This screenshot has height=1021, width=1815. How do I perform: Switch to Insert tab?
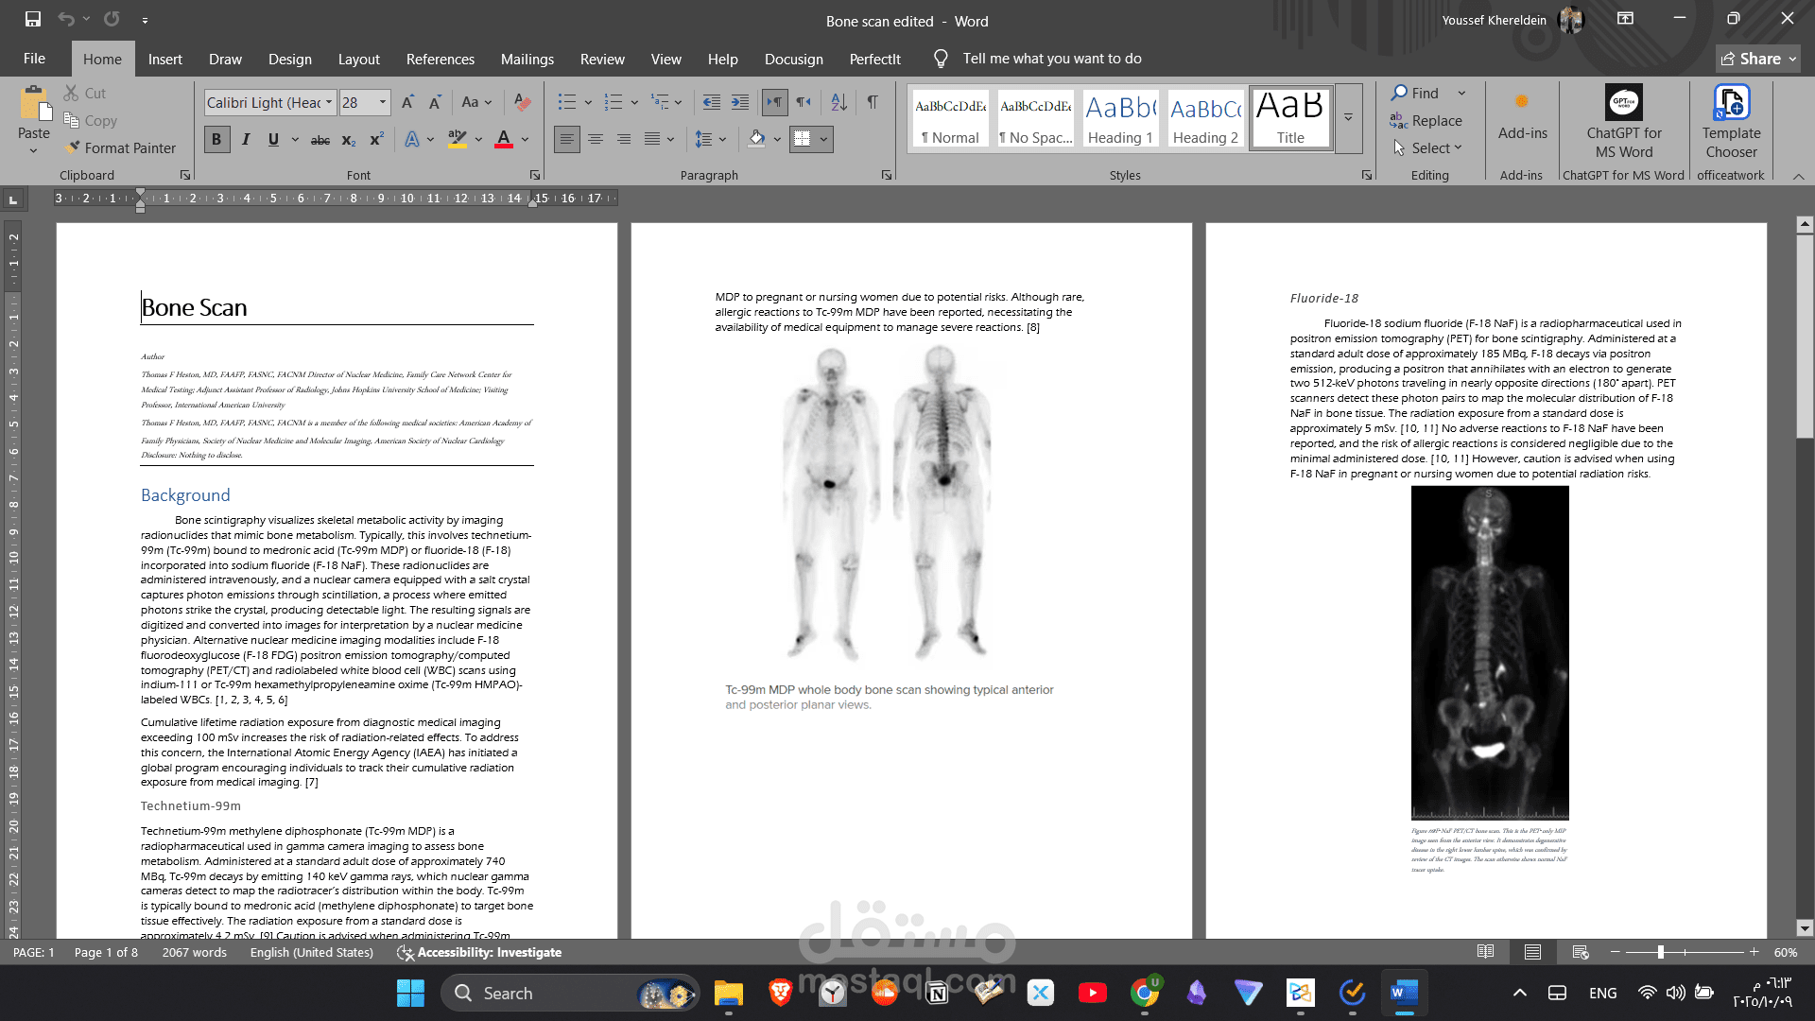[x=165, y=59]
